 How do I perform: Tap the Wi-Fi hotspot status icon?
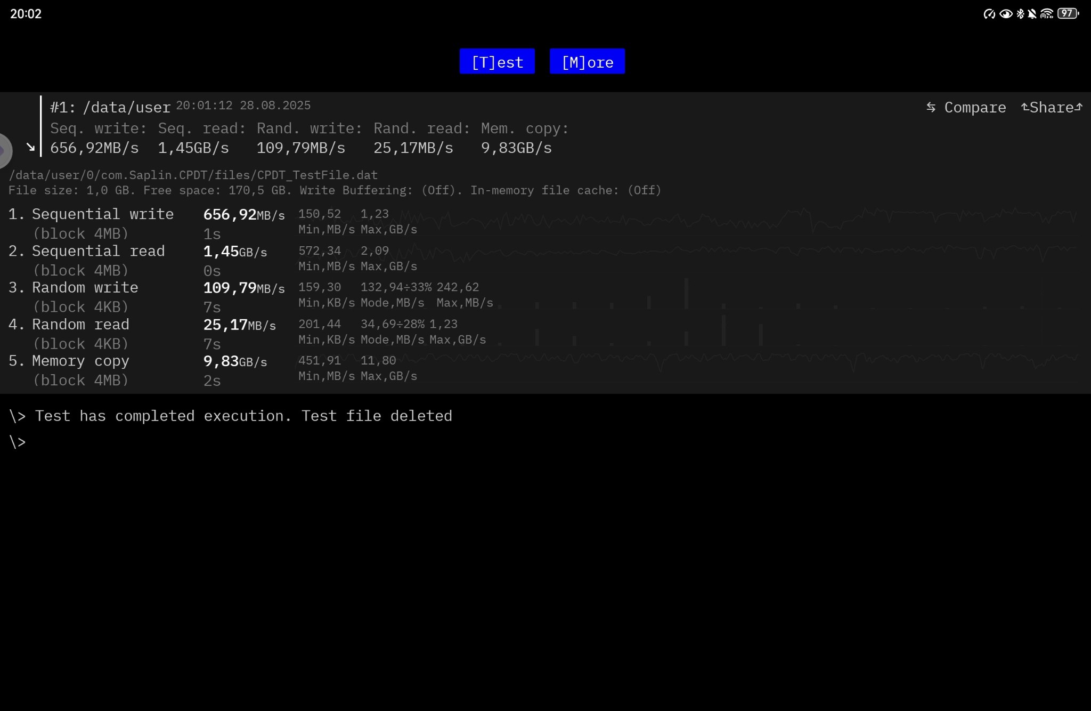tap(1046, 14)
